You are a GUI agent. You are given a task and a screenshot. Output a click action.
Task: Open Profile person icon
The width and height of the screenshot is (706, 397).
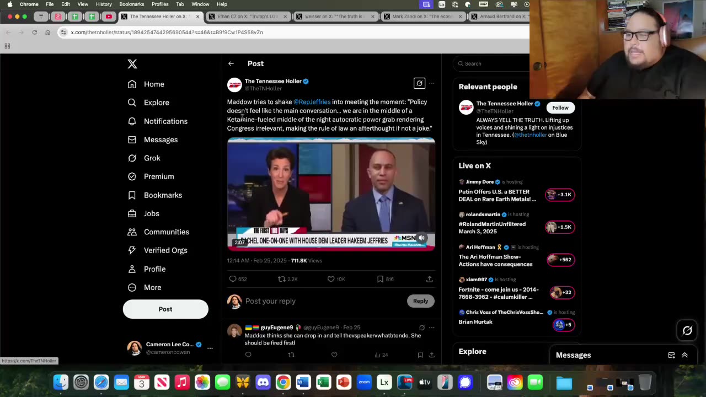click(x=132, y=269)
